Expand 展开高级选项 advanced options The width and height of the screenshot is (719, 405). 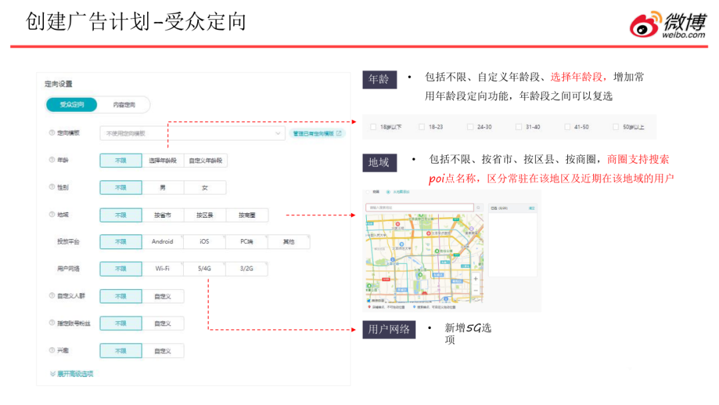point(72,374)
